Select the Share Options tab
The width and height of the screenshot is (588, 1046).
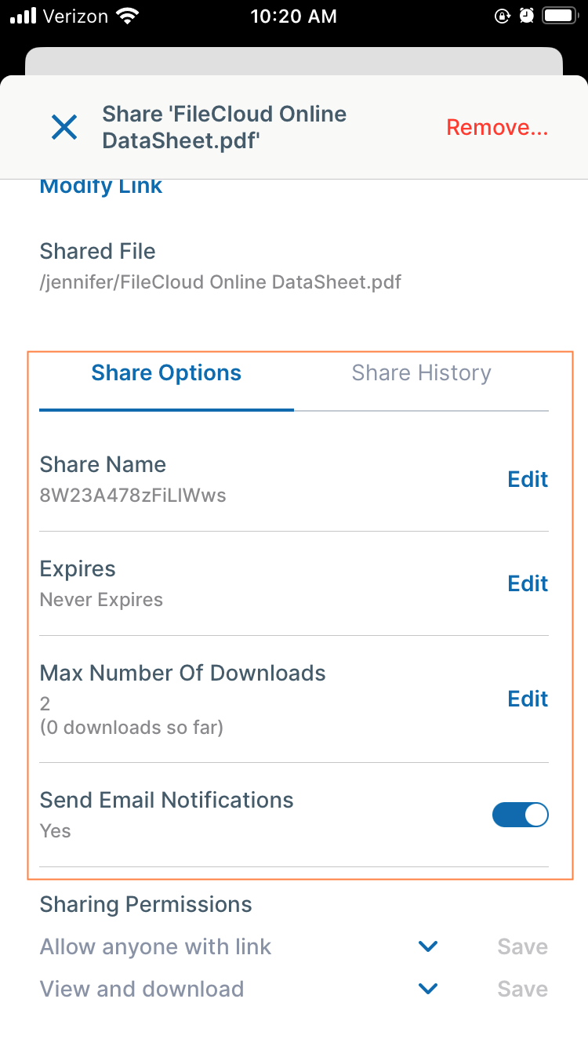(x=166, y=373)
